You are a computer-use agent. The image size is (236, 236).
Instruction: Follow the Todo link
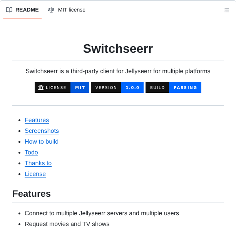point(31,152)
